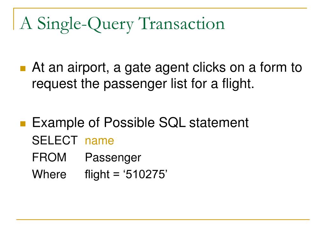Click the yellow 'name' column text
The image size is (326, 244).
(99, 141)
